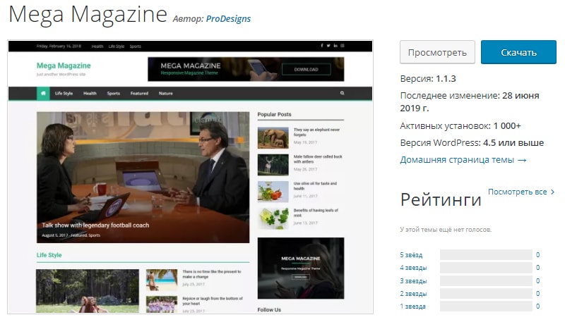Select Nature in preview navigation bar
The height and width of the screenshot is (322, 565).
click(166, 94)
